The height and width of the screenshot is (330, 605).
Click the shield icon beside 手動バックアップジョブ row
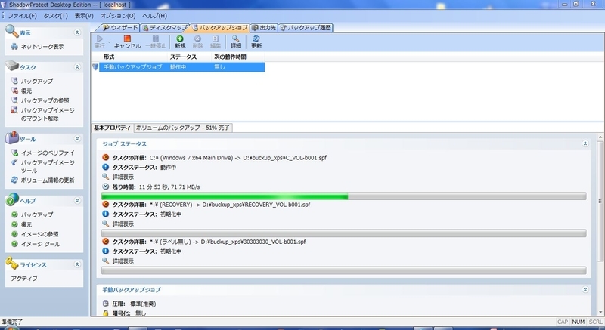point(95,67)
